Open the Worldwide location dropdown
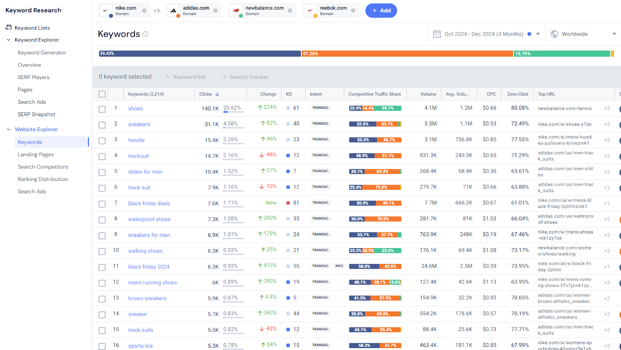Viewport: 621px width, 350px height. pyautogui.click(x=615, y=34)
